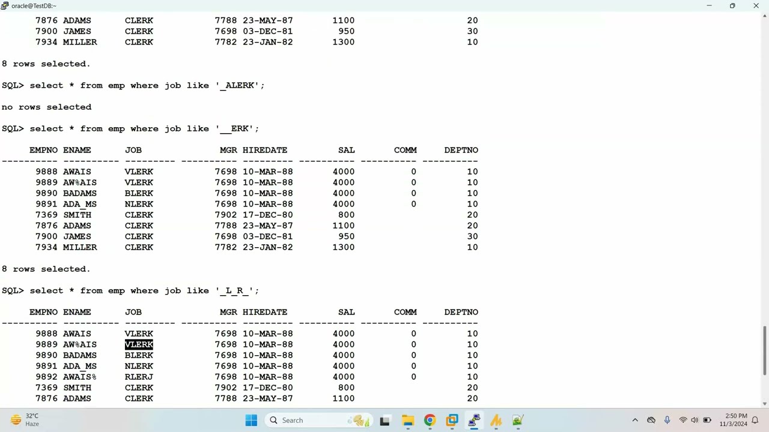This screenshot has height=432, width=769.
Task: Click employee number 9892
Action: point(46,377)
